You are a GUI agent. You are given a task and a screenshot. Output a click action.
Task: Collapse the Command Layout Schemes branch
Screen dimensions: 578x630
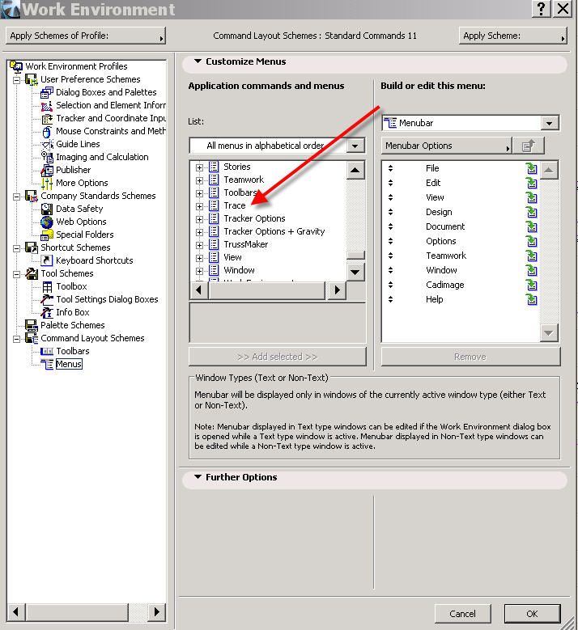16,338
